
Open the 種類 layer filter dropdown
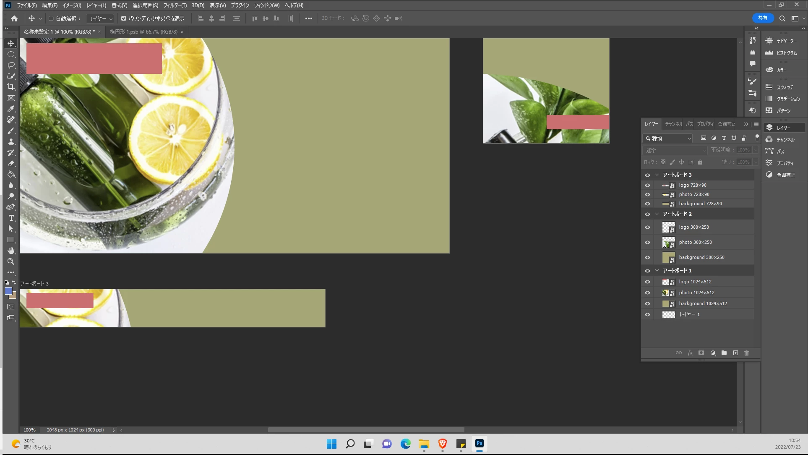668,138
